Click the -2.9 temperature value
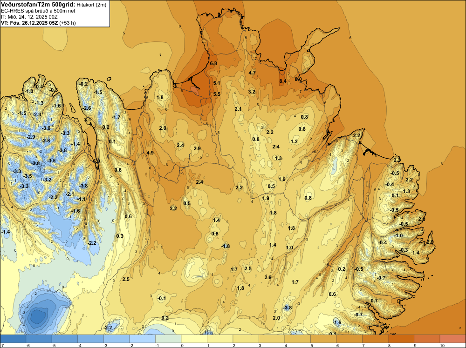This screenshot has width=466, height=348. click(x=30, y=137)
